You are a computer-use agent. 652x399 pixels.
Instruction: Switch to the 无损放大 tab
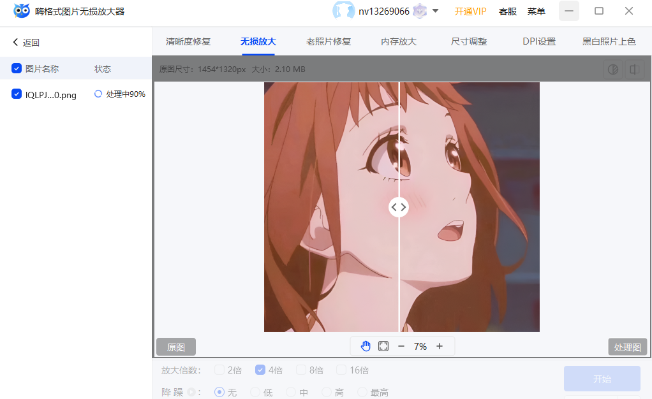[x=258, y=41]
